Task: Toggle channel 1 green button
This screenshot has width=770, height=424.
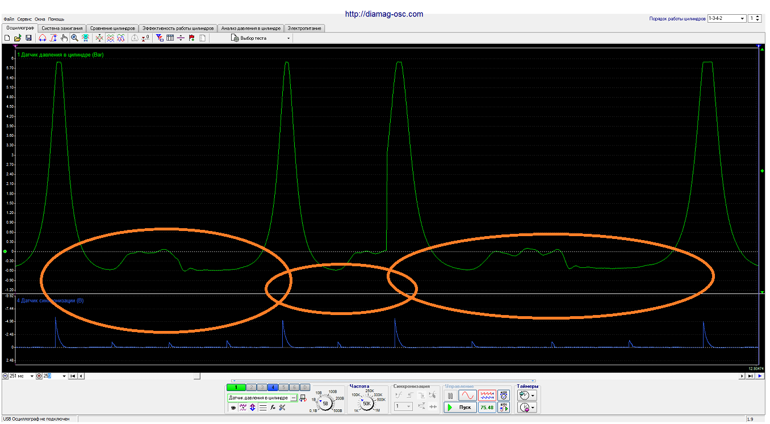Action: click(236, 388)
